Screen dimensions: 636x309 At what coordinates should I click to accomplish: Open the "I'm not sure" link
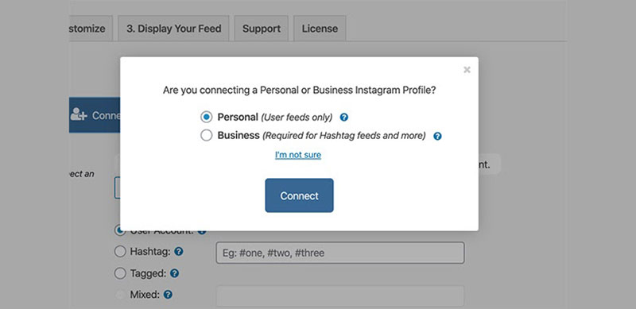298,155
